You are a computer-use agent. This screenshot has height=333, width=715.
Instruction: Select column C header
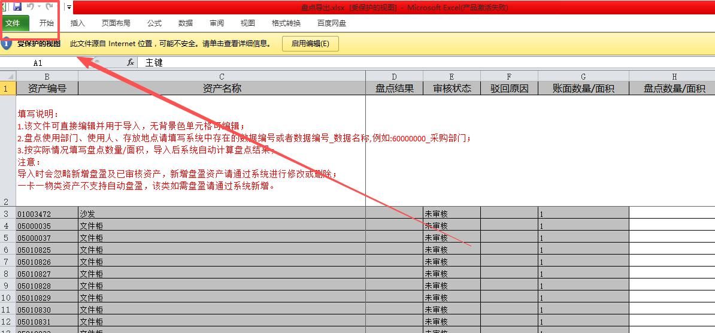pyautogui.click(x=222, y=76)
